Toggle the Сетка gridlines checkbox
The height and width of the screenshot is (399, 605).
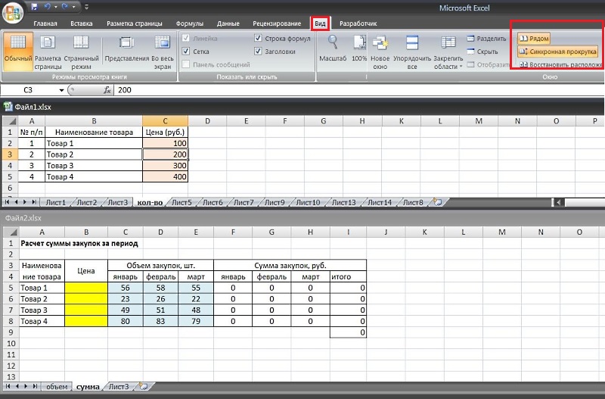pyautogui.click(x=186, y=51)
